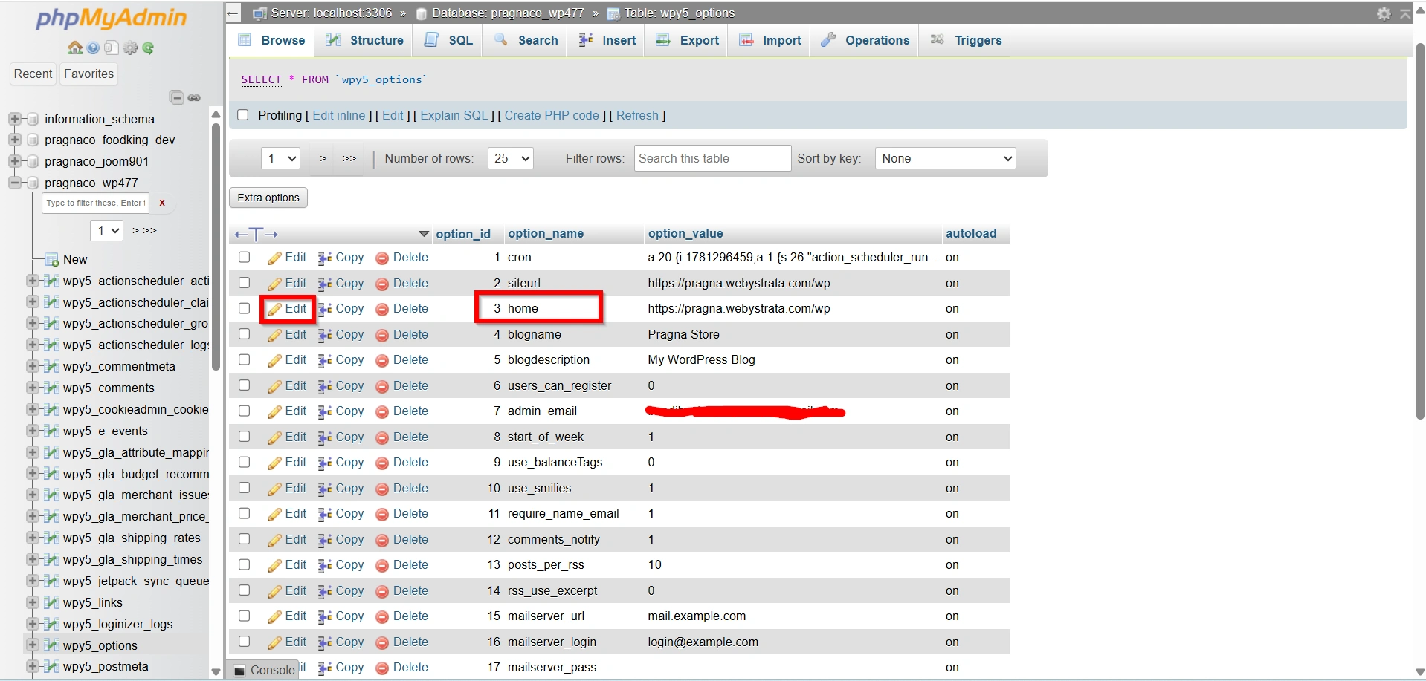The image size is (1426, 681).
Task: Click full texts toggle arrows icon
Action: [256, 234]
